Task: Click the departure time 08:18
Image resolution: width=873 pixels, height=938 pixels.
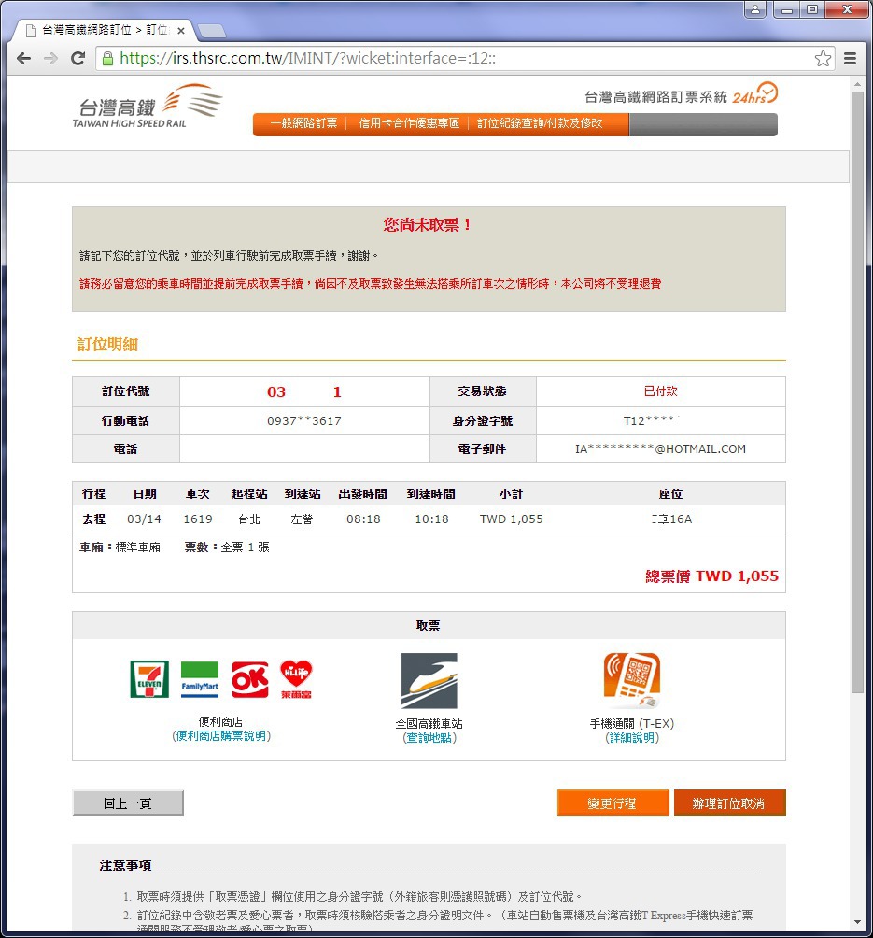Action: (x=363, y=519)
